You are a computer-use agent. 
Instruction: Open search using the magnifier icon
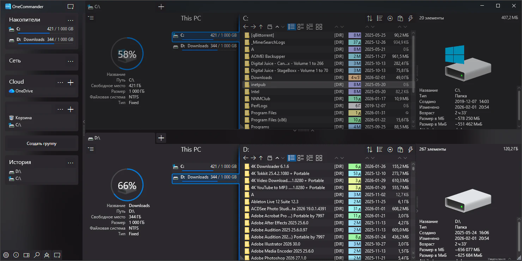pyautogui.click(x=37, y=255)
